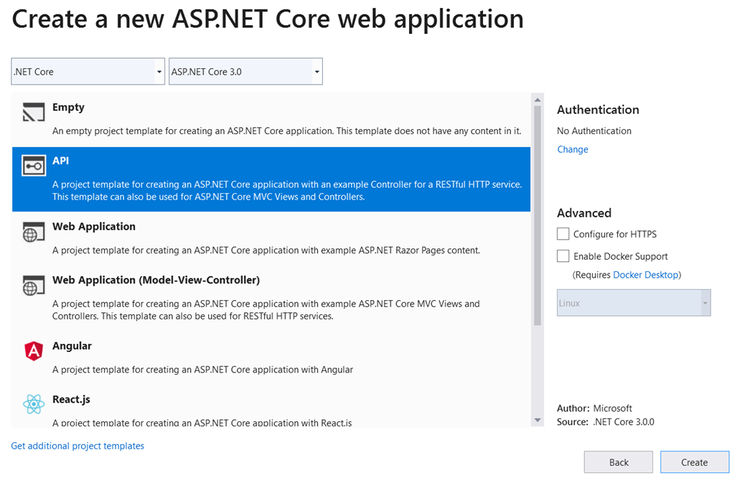The width and height of the screenshot is (735, 478).
Task: Go Back to previous step
Action: click(x=618, y=462)
